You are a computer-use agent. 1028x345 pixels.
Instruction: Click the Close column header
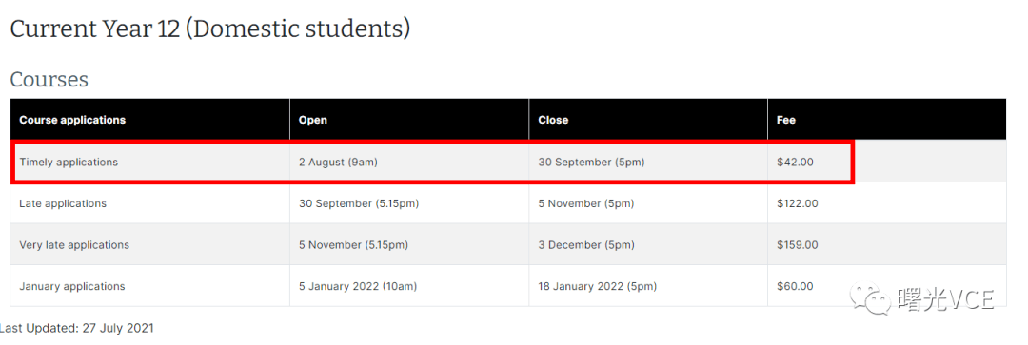553,120
